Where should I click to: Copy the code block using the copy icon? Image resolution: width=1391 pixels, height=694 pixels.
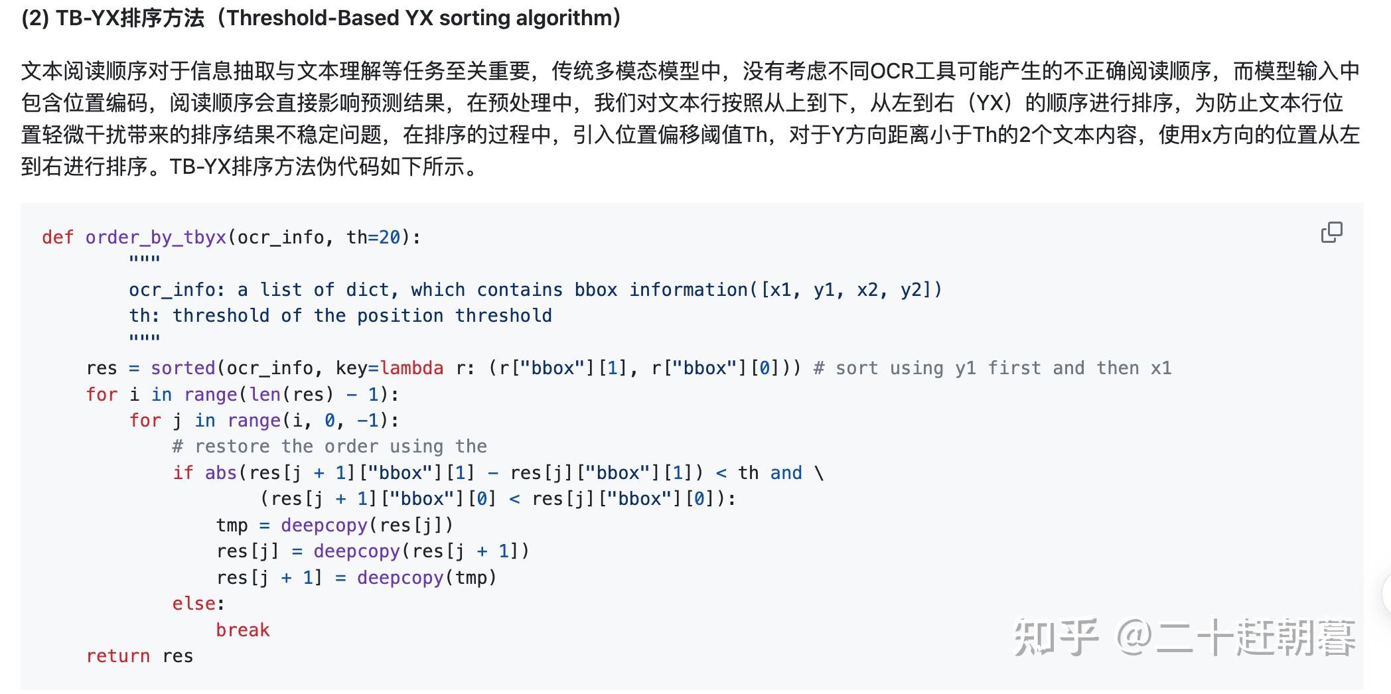(1331, 232)
